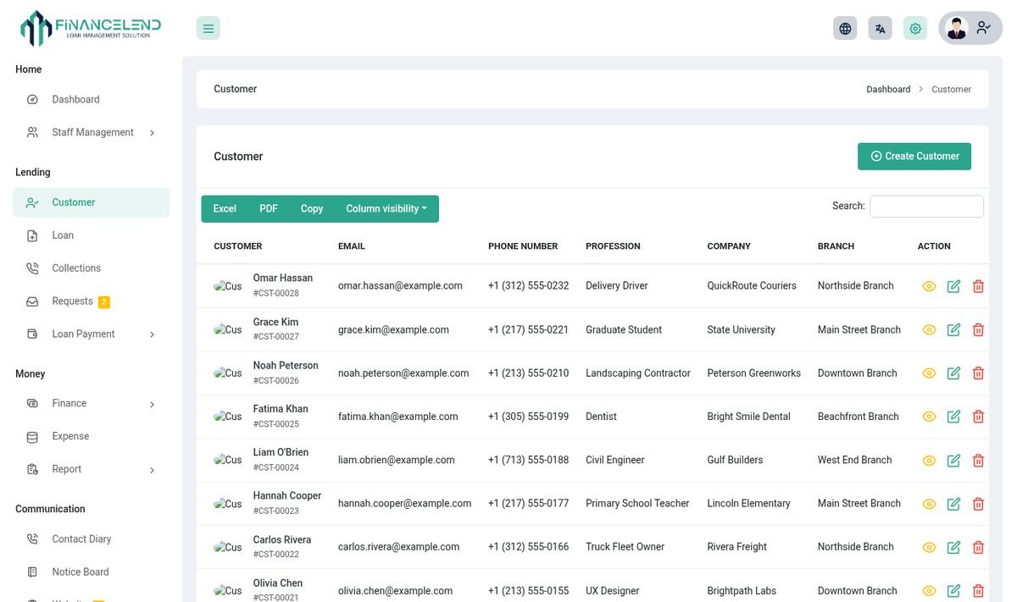1017x602 pixels.
Task: Open Contact Diary in the sidebar
Action: [91, 538]
